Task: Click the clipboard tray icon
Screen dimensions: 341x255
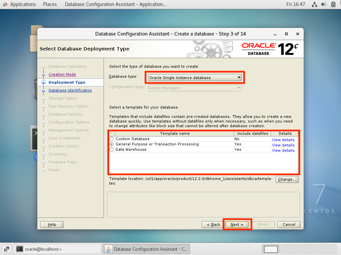Action: point(333,4)
